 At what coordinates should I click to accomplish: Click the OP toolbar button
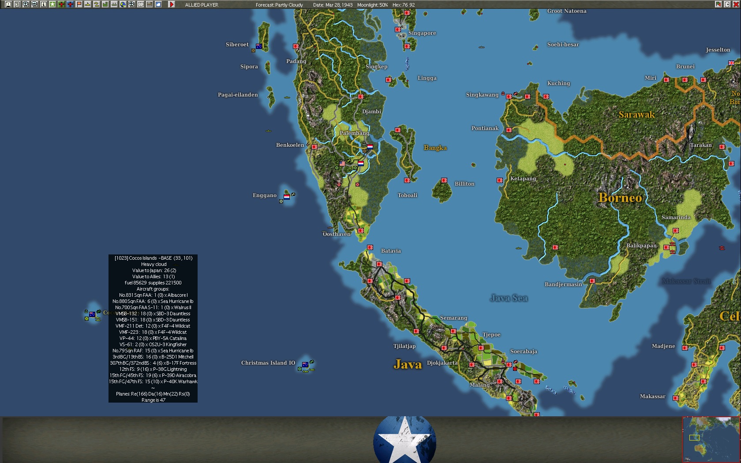[x=140, y=4]
